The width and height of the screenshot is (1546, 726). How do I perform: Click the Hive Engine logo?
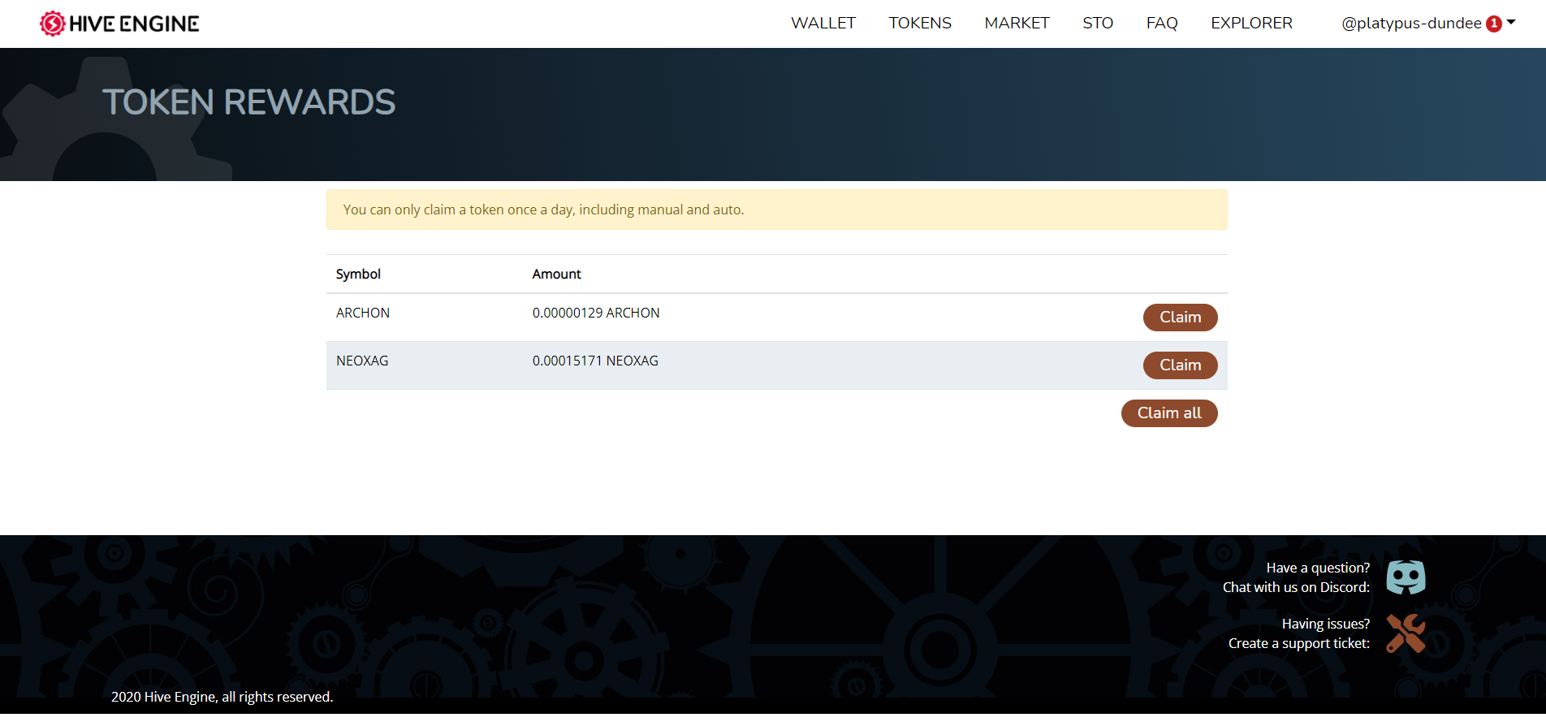click(x=119, y=24)
